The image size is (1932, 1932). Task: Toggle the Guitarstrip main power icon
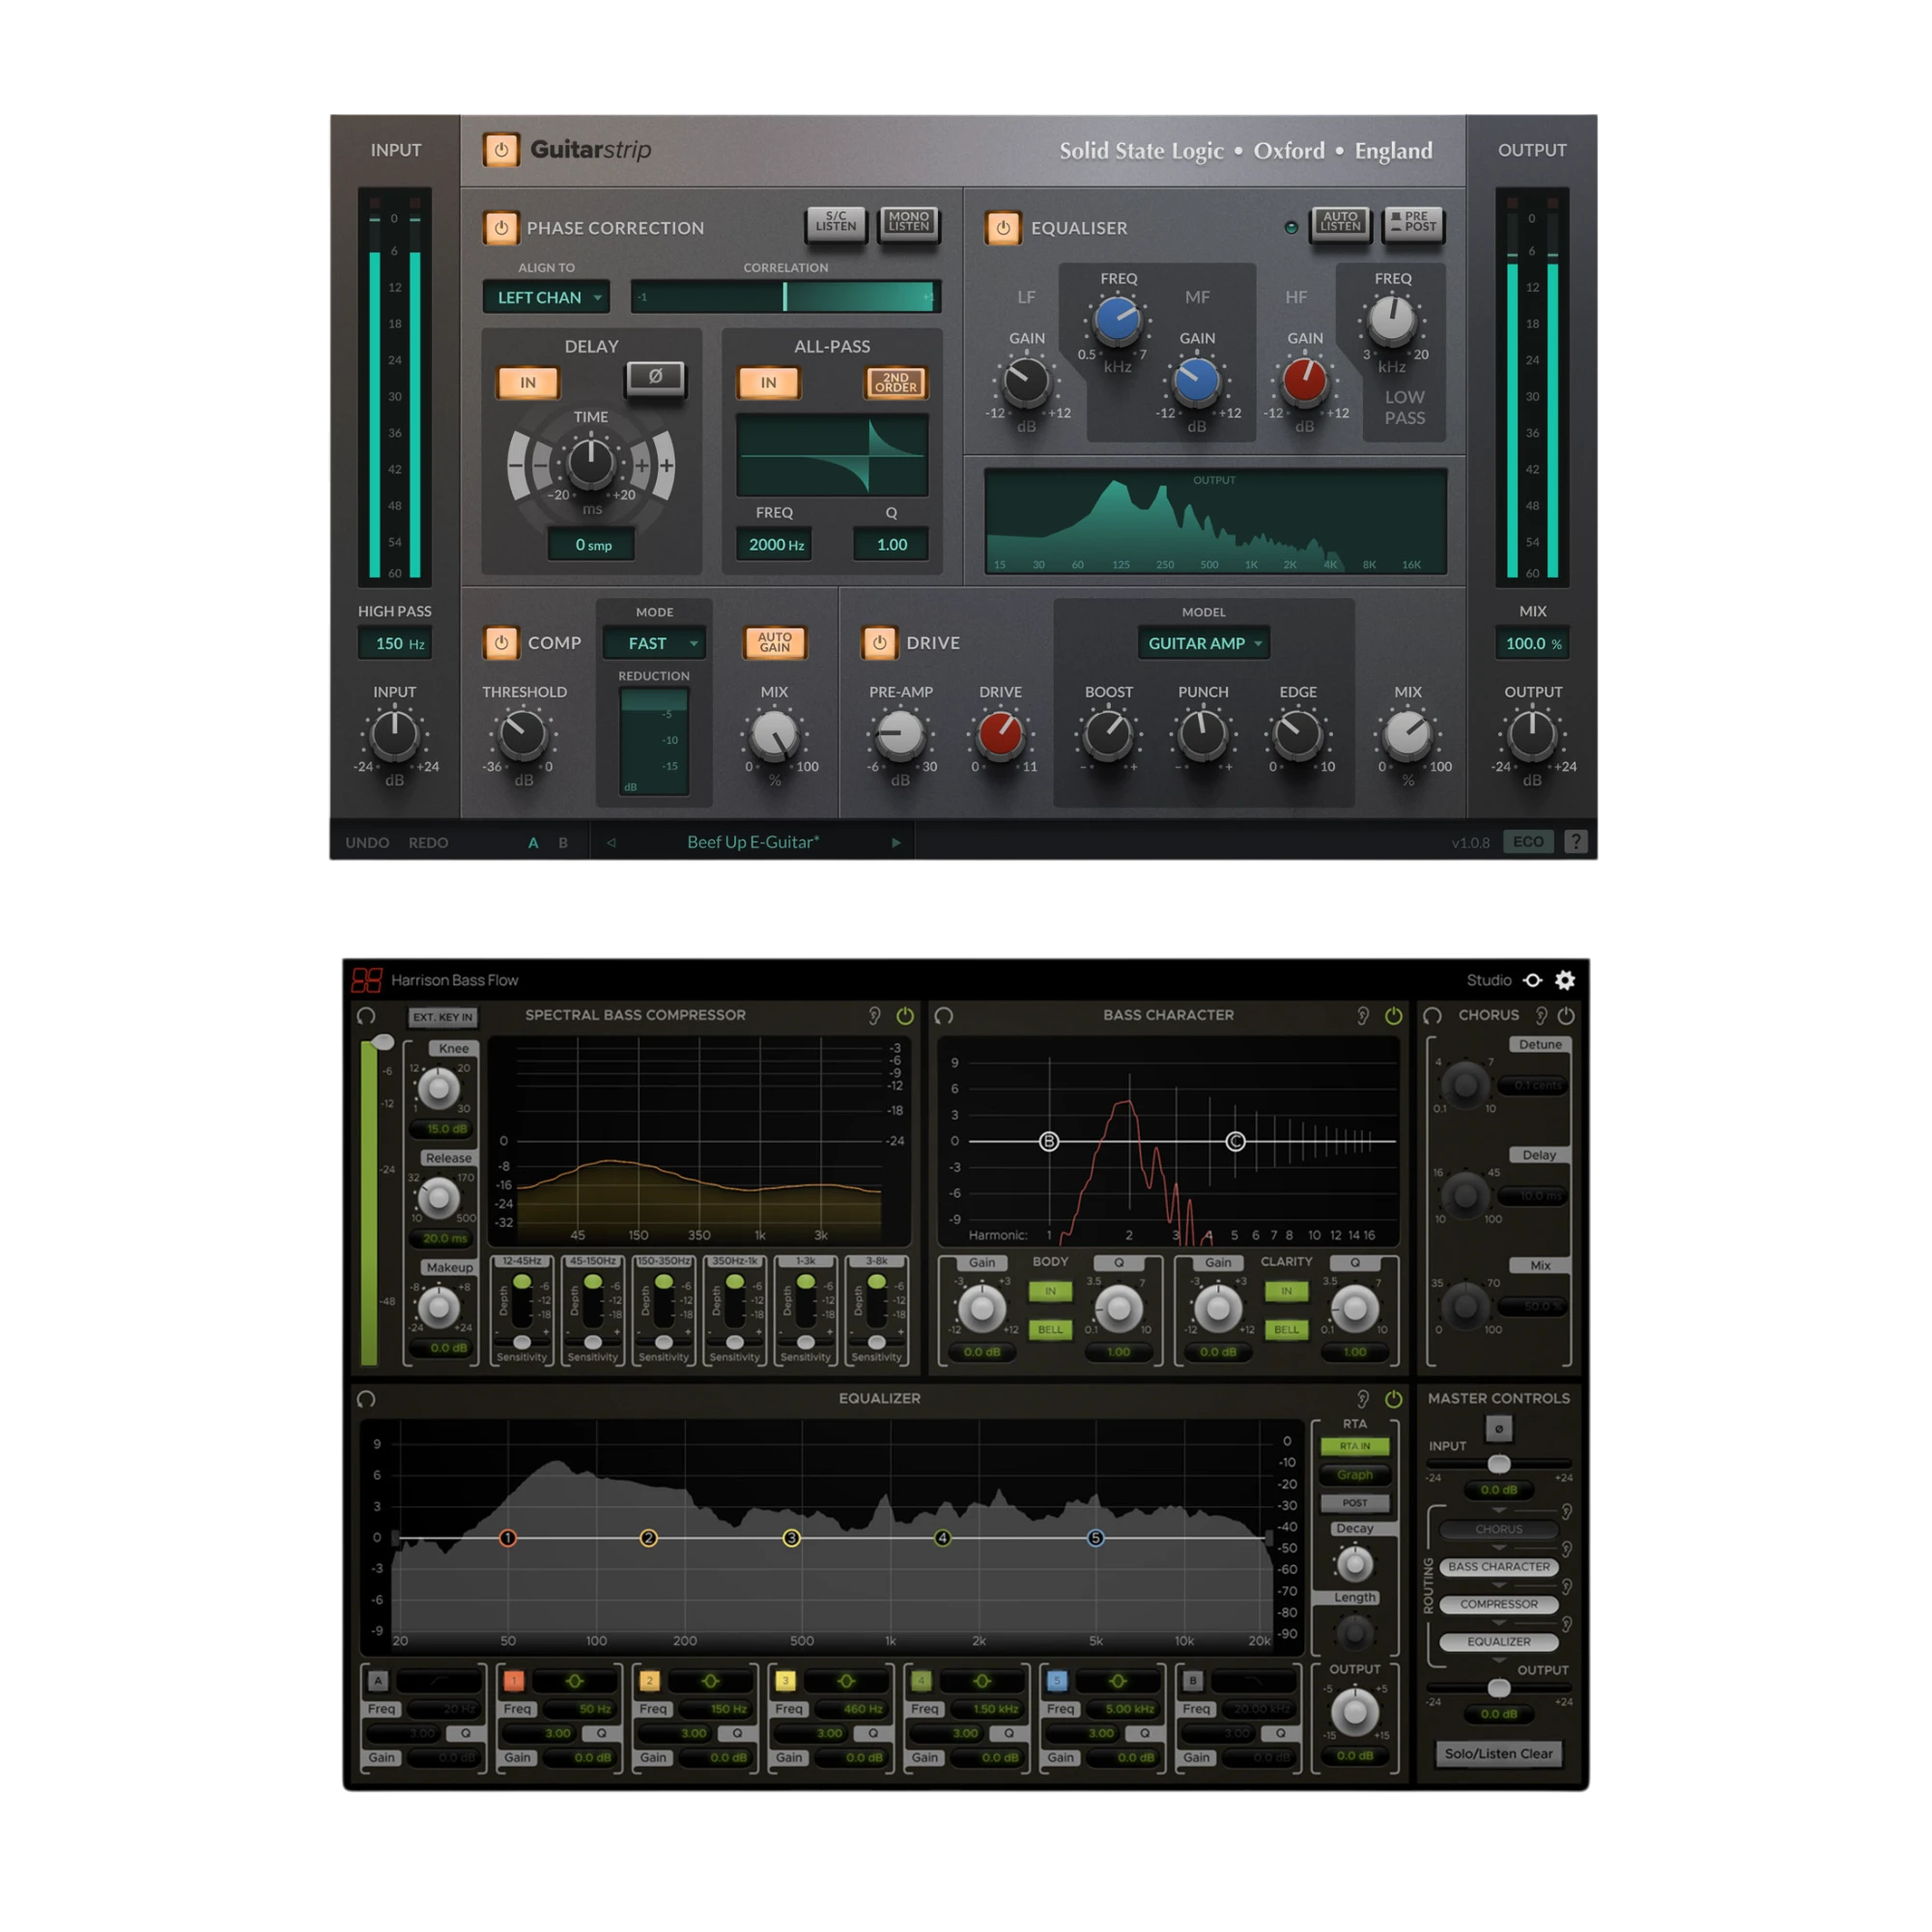pos(501,150)
